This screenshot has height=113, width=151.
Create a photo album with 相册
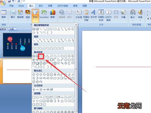pos(28,14)
